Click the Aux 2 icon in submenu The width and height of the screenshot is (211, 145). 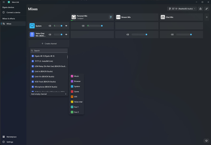72,112
